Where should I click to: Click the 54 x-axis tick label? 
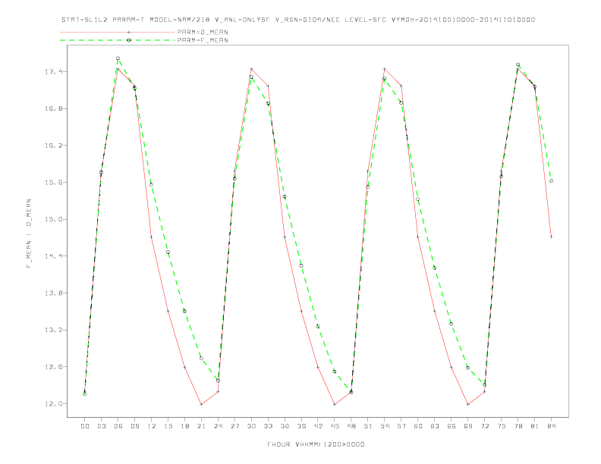pyautogui.click(x=385, y=426)
